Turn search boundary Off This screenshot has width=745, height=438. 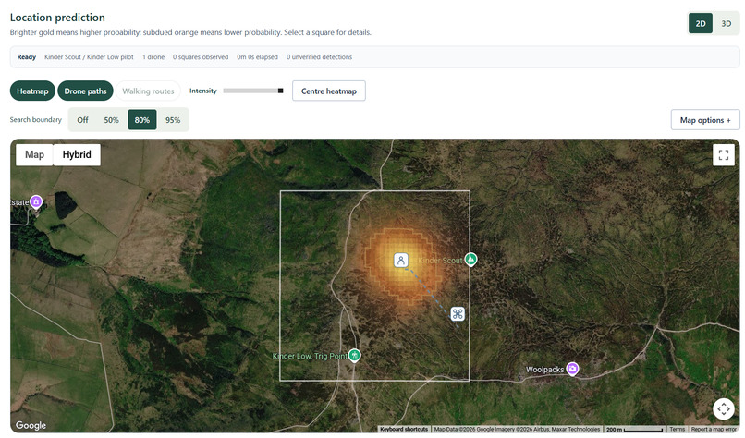click(x=82, y=120)
